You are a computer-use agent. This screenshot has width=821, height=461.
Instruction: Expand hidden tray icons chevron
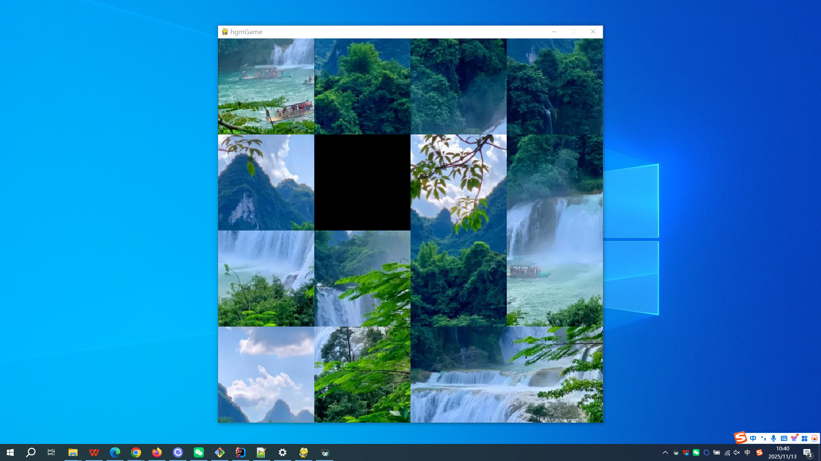[x=666, y=452]
